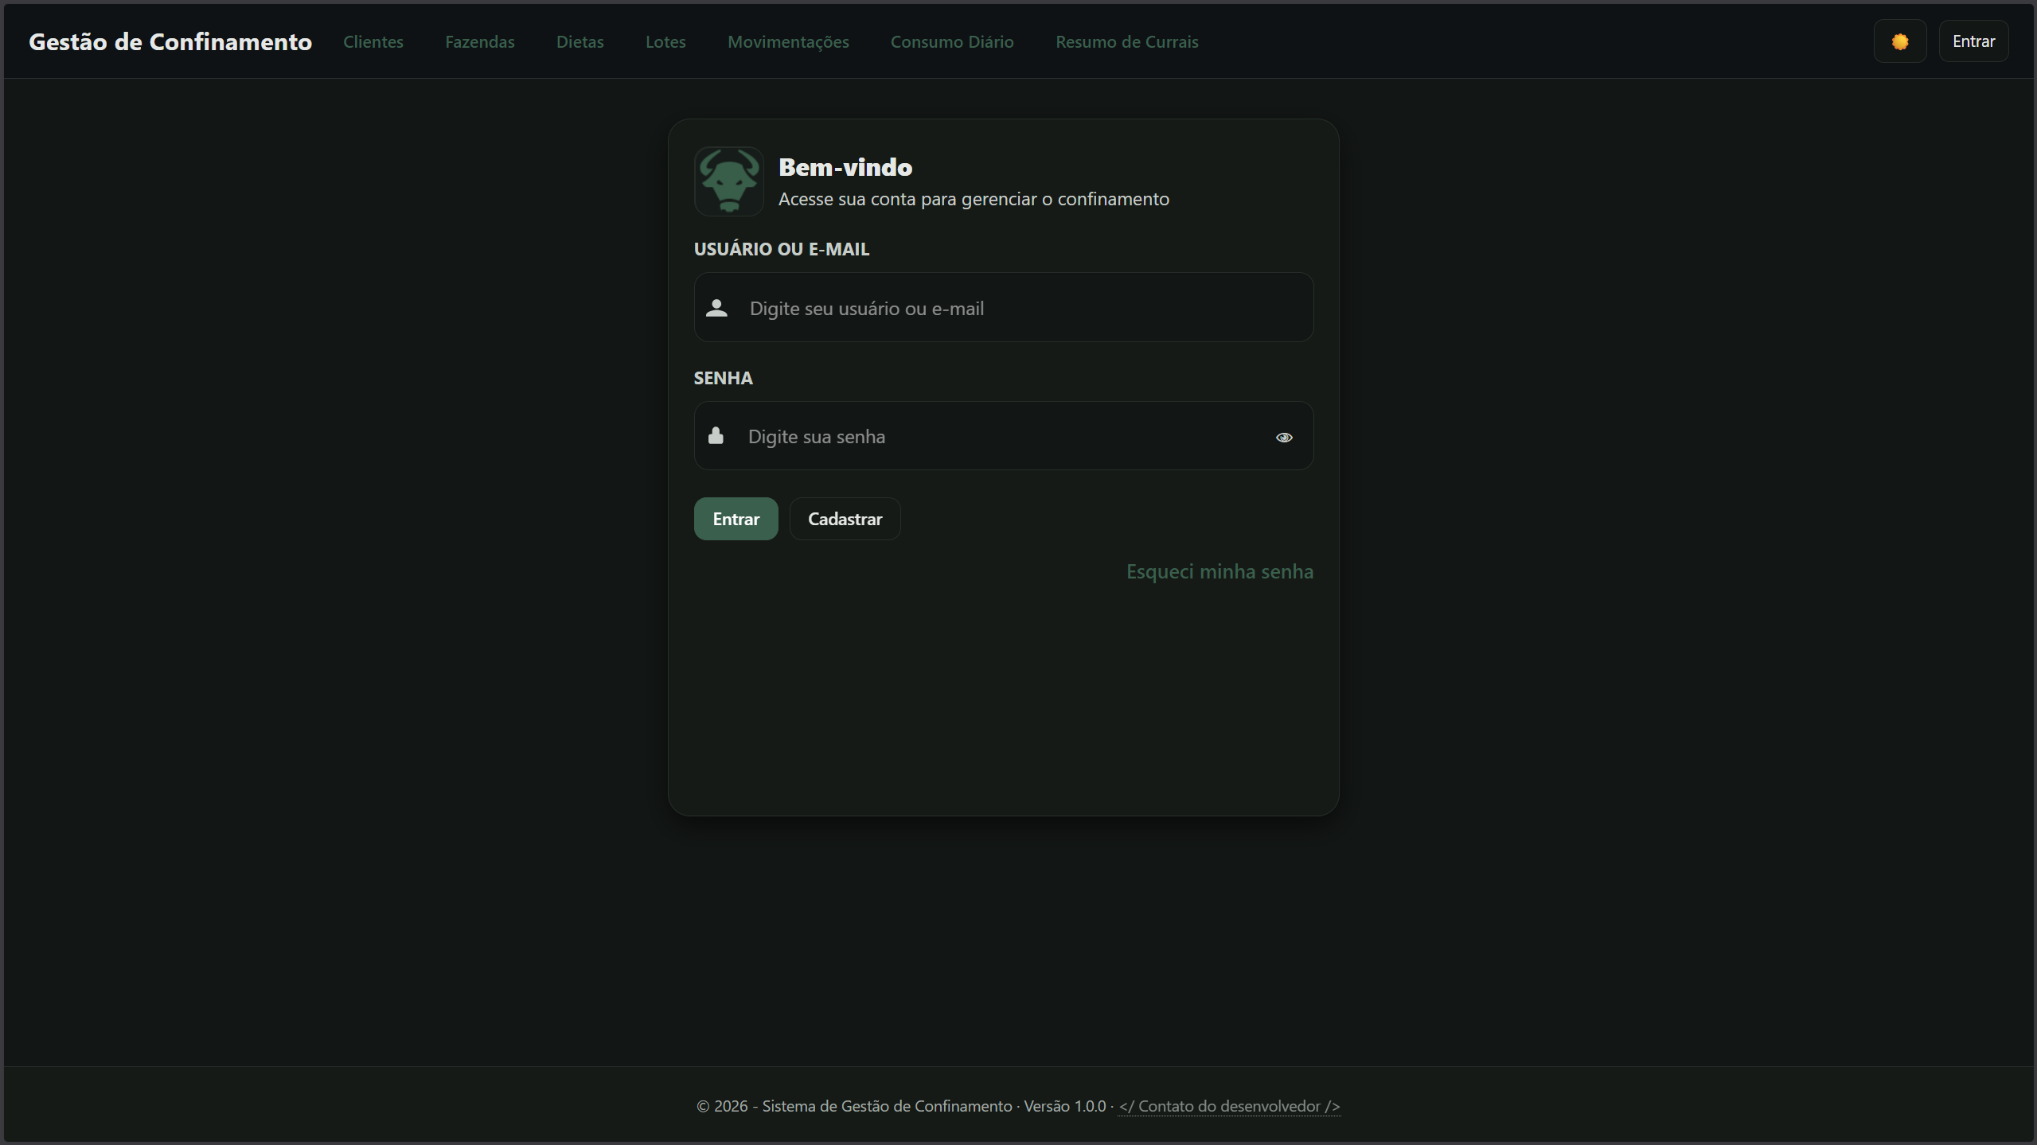
Task: Follow the Esqueci minha senha link
Action: (1219, 571)
